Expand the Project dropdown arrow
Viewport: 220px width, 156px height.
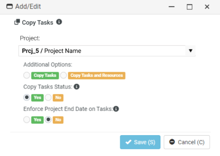tap(190, 51)
